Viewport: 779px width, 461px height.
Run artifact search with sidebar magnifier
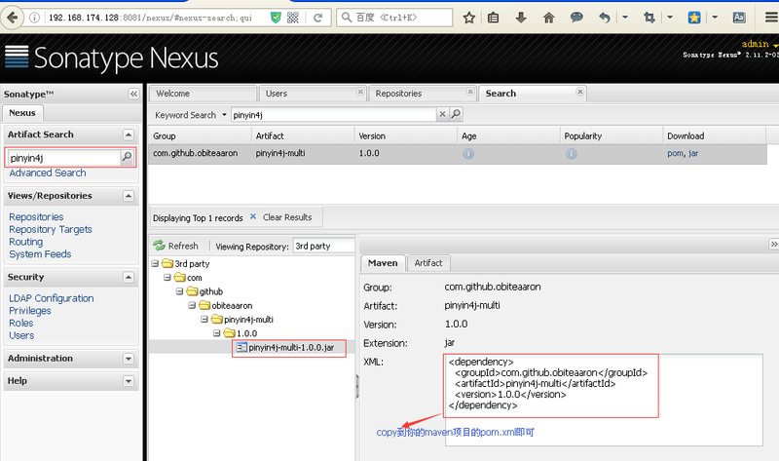click(x=127, y=157)
